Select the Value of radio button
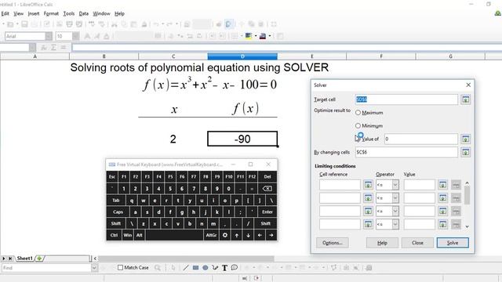The width and height of the screenshot is (502, 282). click(x=358, y=139)
